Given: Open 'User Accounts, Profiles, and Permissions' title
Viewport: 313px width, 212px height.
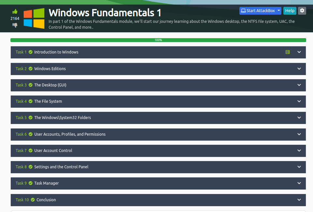Looking at the screenshot, I should pyautogui.click(x=70, y=134).
